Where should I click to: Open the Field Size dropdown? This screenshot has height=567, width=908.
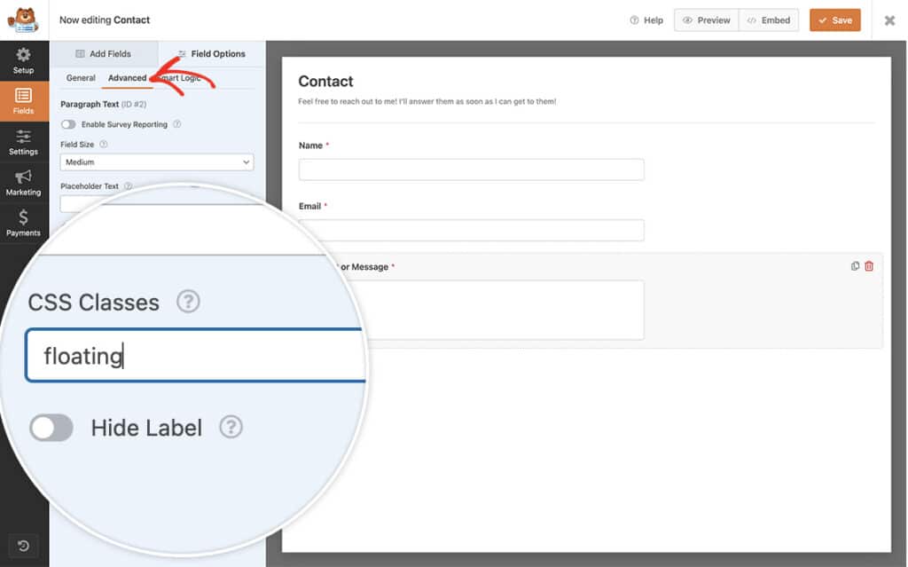pyautogui.click(x=156, y=162)
